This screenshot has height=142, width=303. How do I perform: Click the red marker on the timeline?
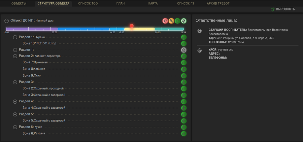pos(132,26)
